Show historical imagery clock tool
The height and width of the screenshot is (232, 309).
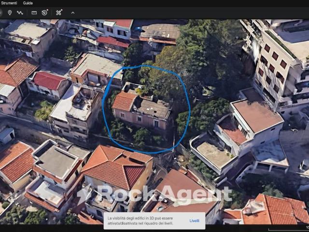click(45, 13)
